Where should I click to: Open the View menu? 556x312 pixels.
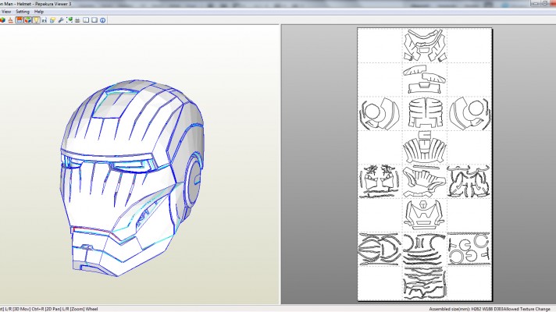coord(5,12)
